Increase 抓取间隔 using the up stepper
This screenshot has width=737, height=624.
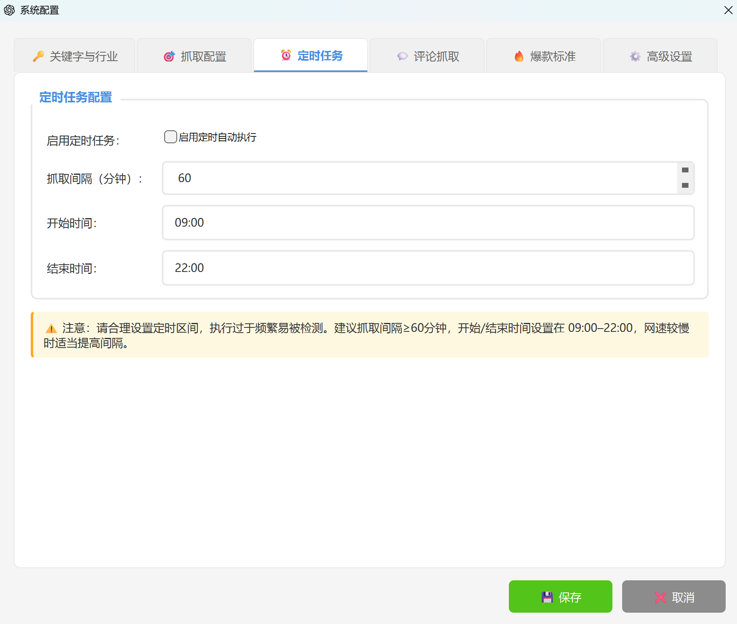coord(685,170)
